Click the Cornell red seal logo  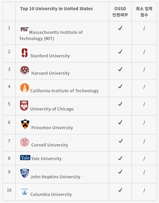click(25, 142)
